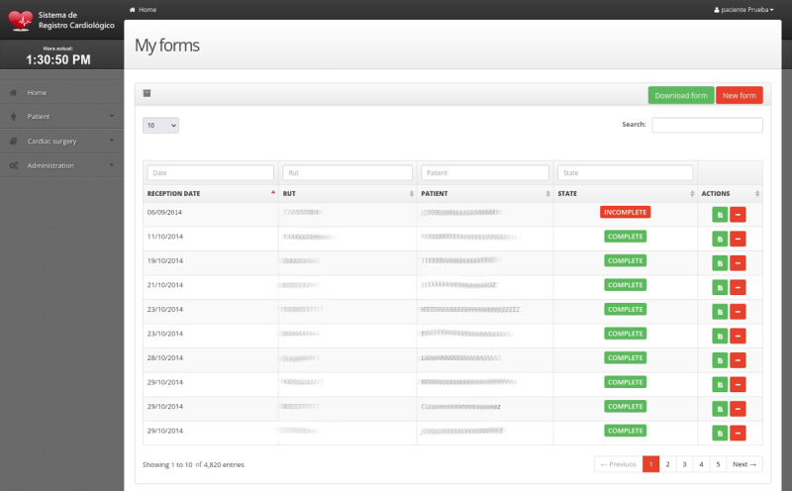The width and height of the screenshot is (792, 491).
Task: Click the Rut filter field
Action: pos(347,173)
